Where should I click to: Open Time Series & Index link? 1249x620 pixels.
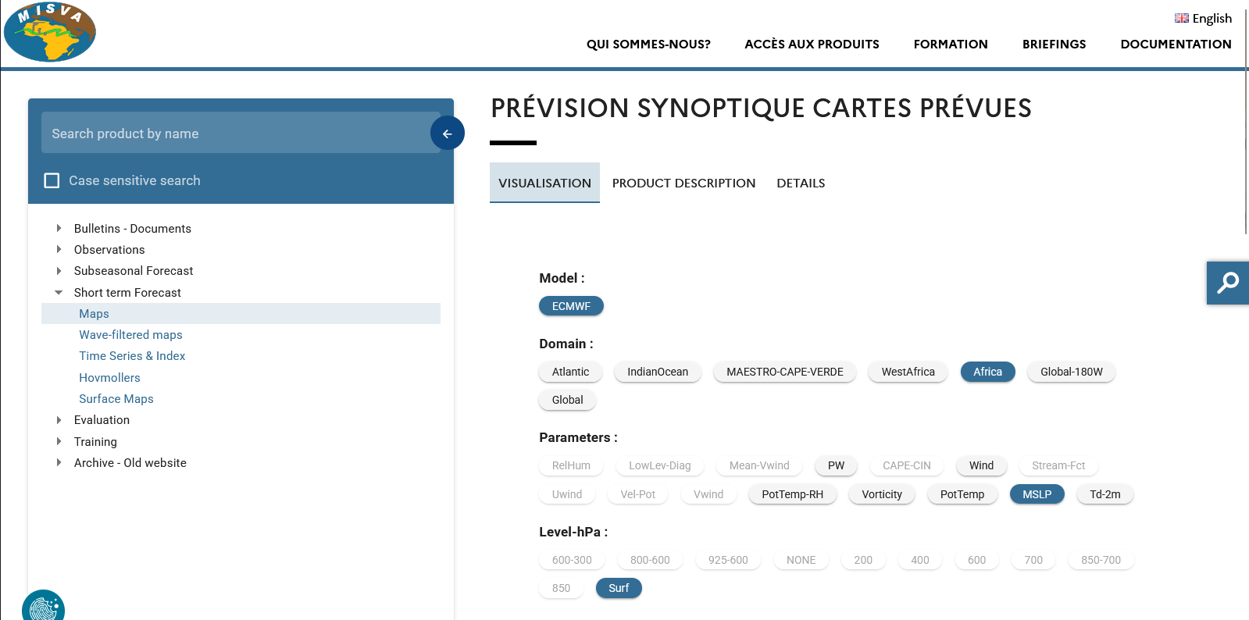[x=132, y=355]
